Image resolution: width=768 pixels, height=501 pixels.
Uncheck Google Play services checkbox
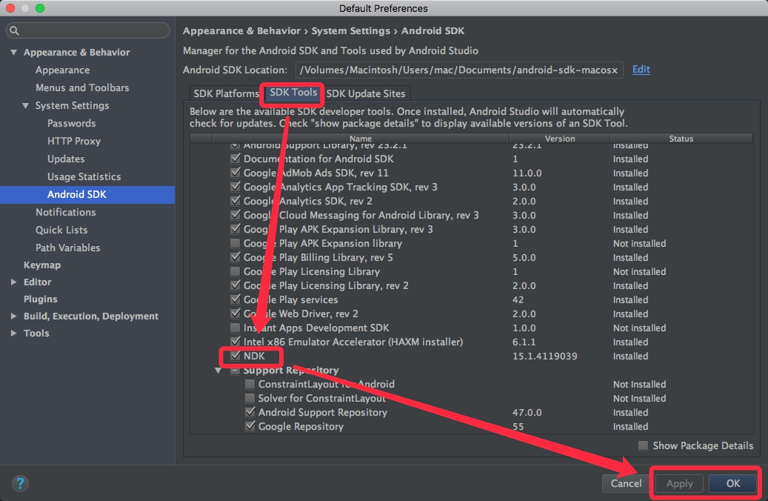235,299
